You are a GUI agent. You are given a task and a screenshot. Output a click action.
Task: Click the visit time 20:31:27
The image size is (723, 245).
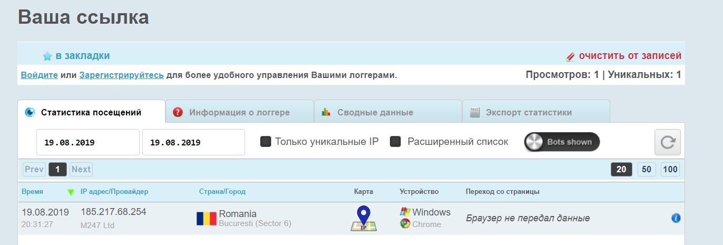point(37,224)
